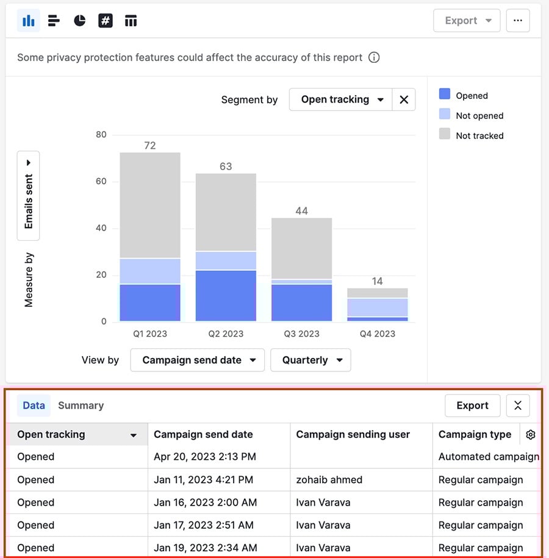This screenshot has width=549, height=558.
Task: Toggle the Not opened legend item
Action: tap(479, 115)
